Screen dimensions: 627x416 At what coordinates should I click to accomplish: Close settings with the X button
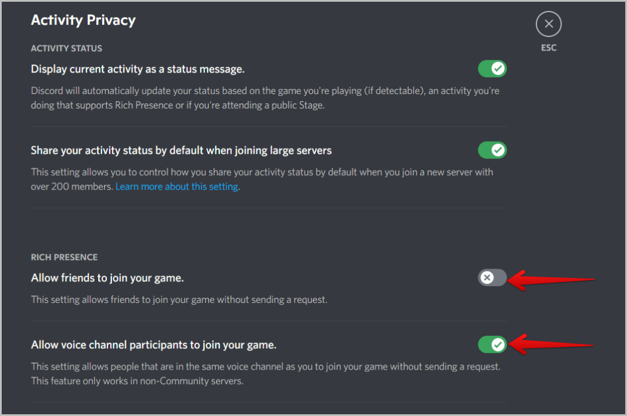point(549,24)
